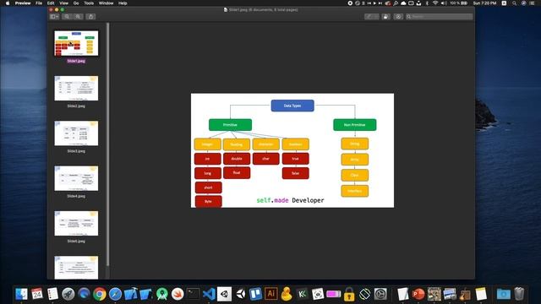Open the sidebar view options dropdown
The height and width of the screenshot is (304, 541).
tap(54, 17)
